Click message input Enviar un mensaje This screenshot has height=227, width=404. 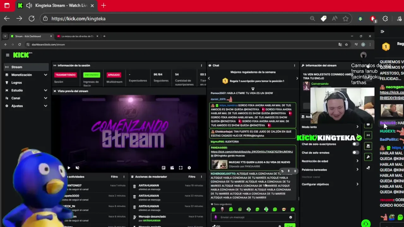coord(253,217)
